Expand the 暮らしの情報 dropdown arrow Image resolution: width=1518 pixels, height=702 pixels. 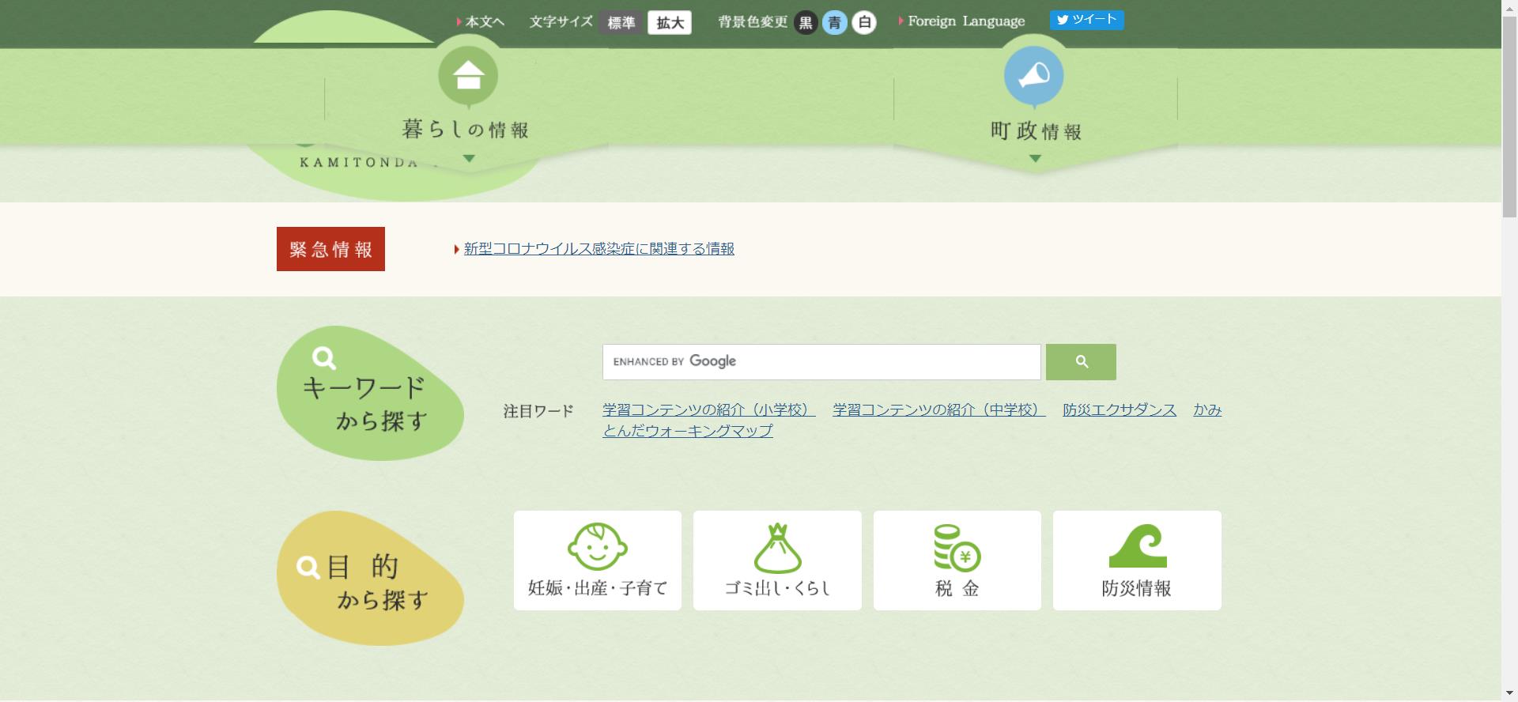pyautogui.click(x=469, y=159)
